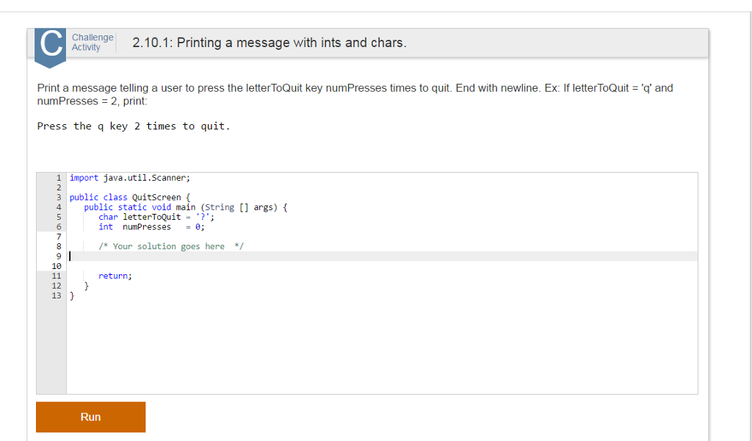Click the Challenge Activity label
This screenshot has height=441, width=752.
tap(93, 42)
